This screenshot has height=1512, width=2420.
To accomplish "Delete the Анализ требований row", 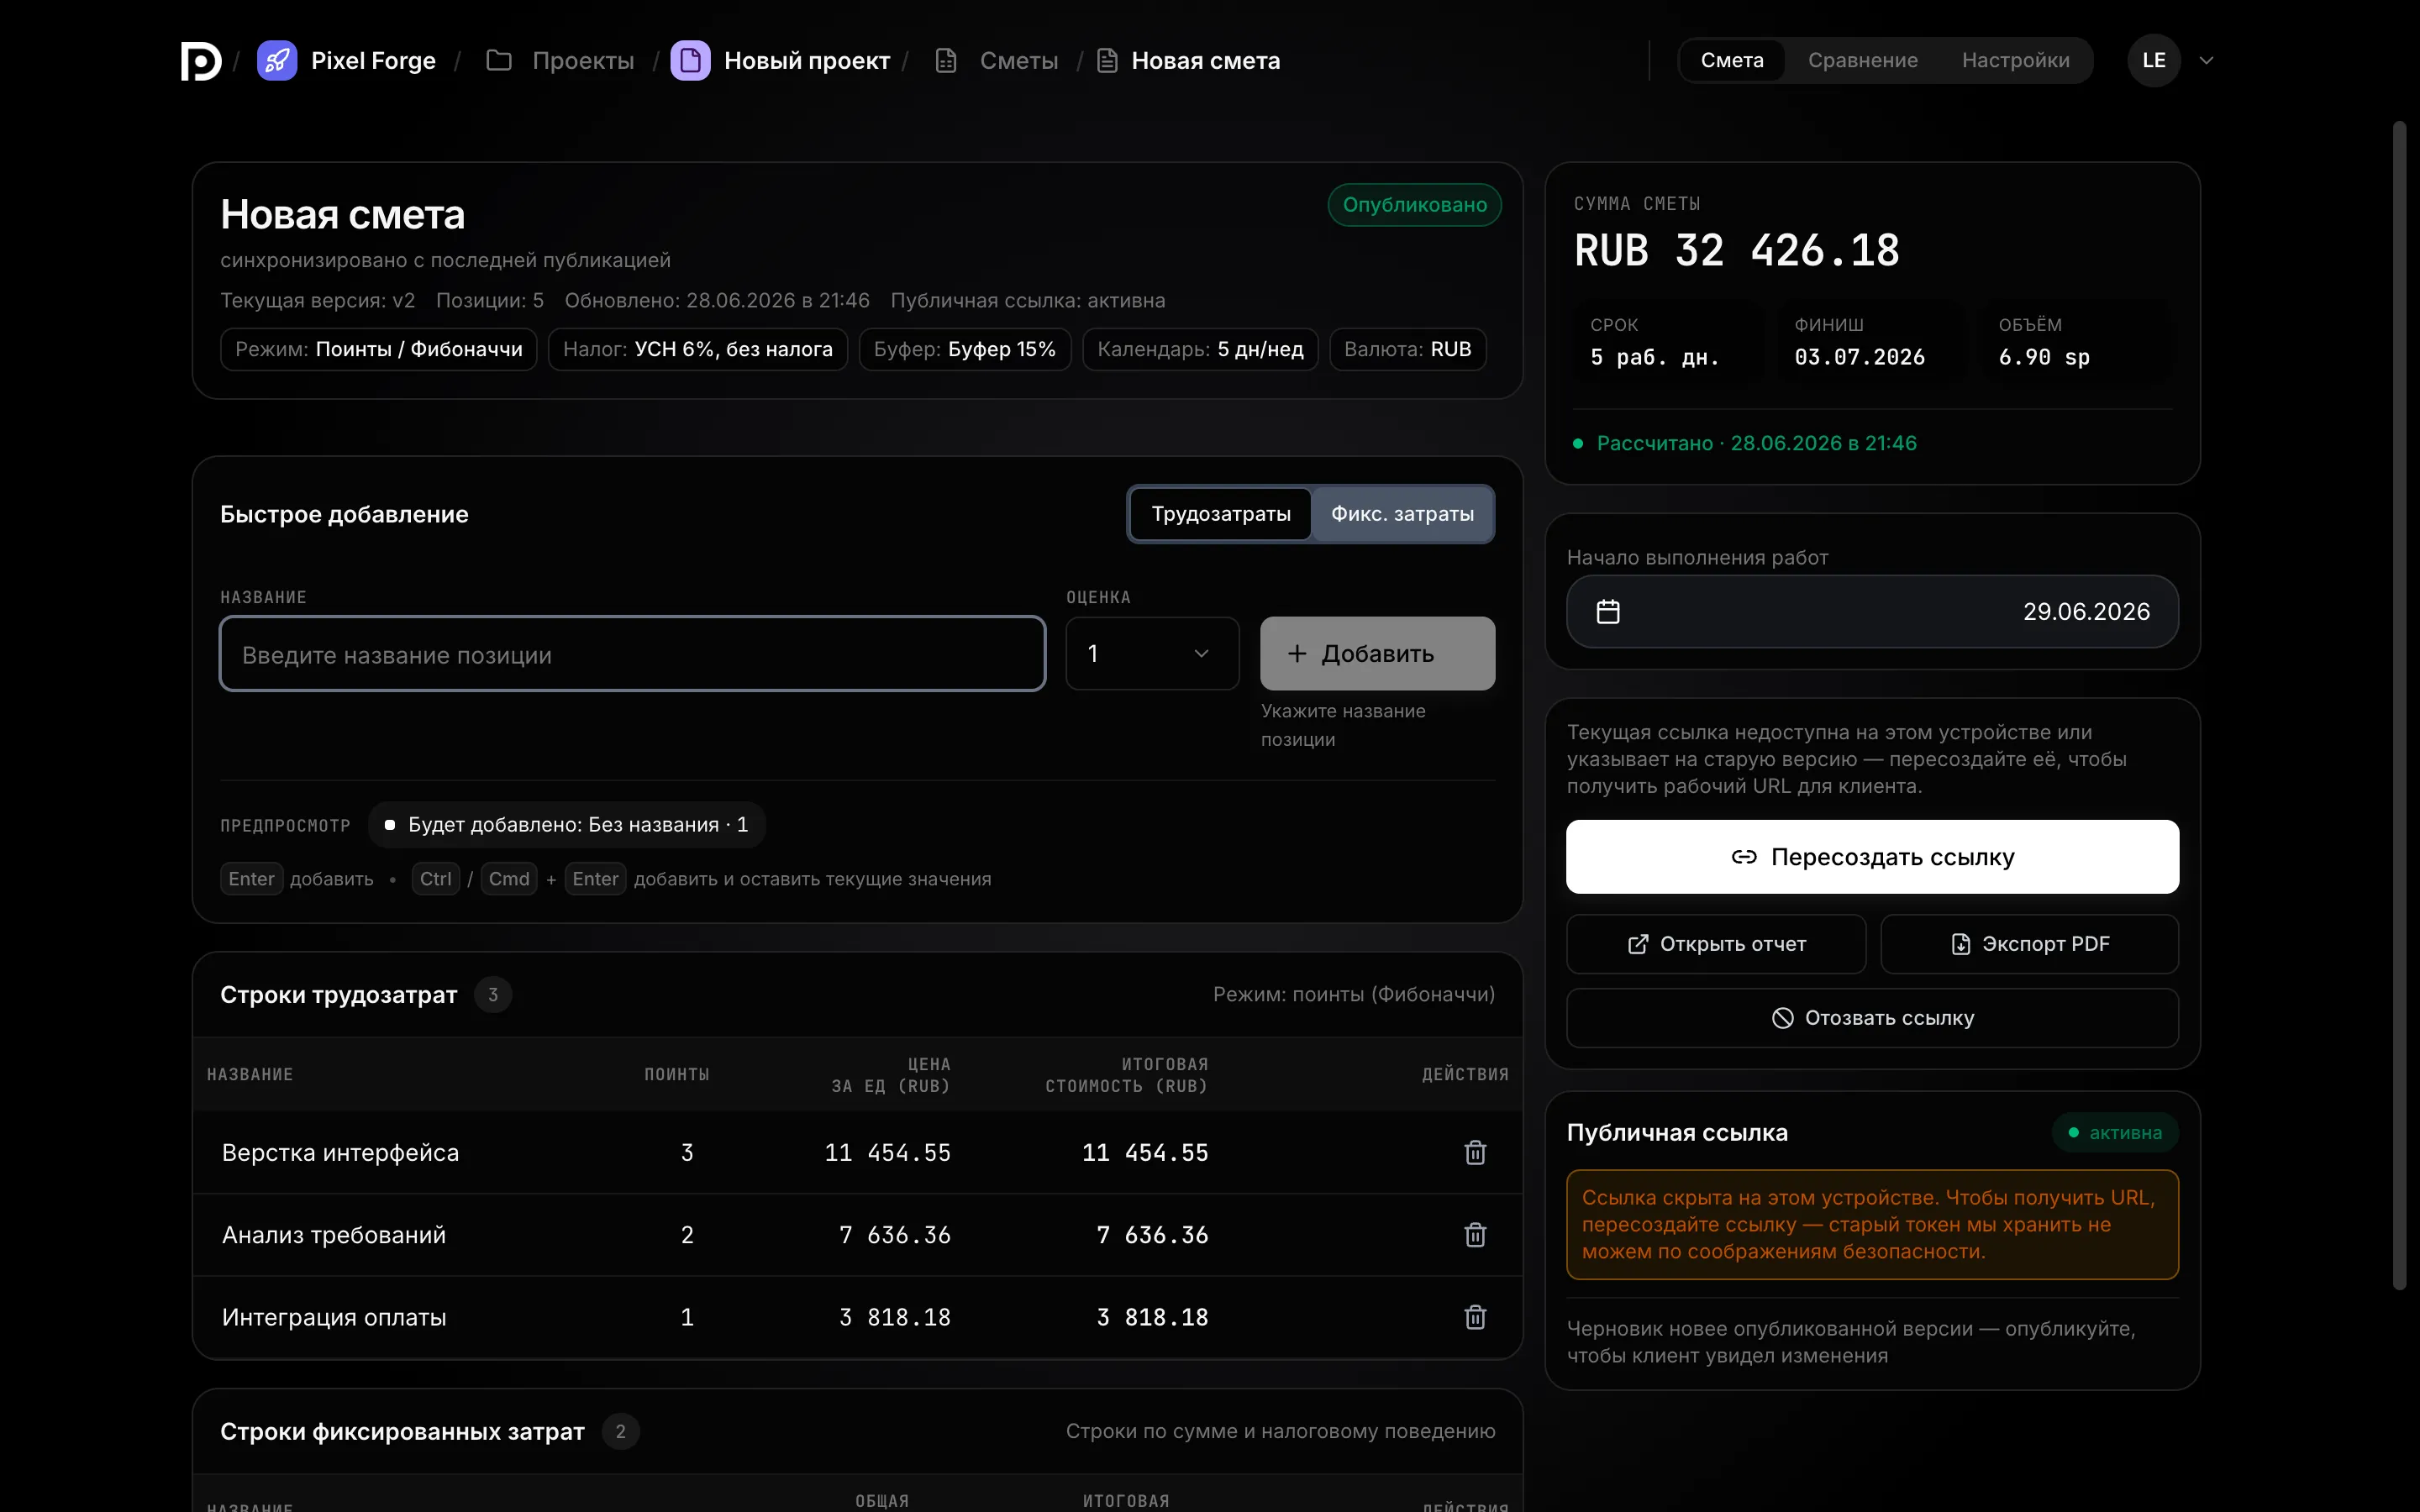I will [x=1475, y=1235].
